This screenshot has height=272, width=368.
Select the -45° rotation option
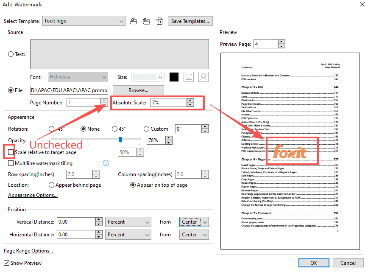51,129
